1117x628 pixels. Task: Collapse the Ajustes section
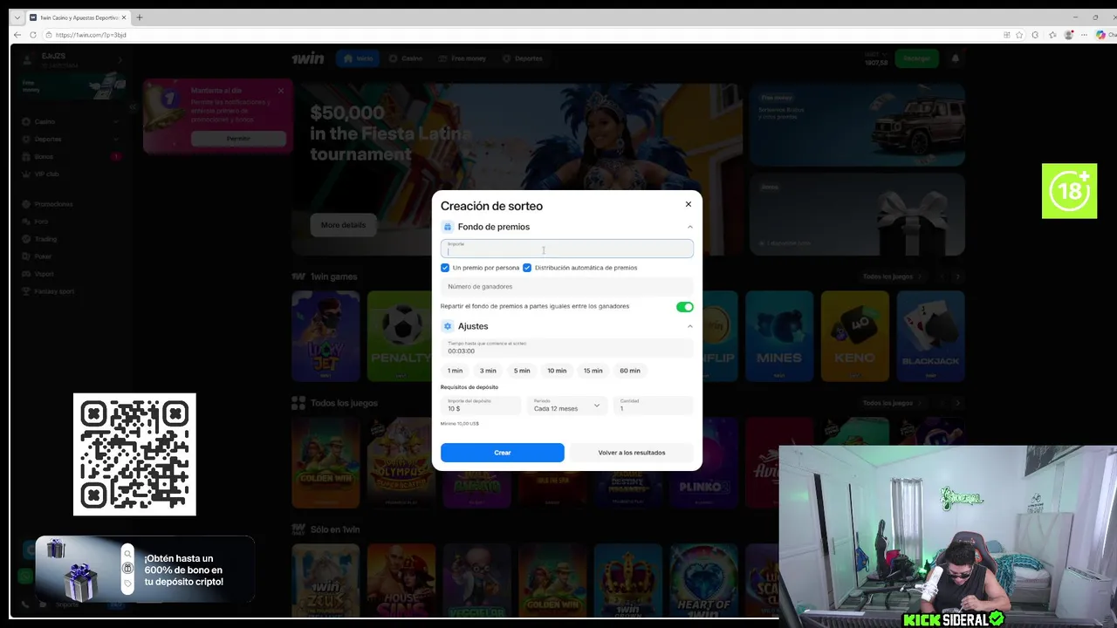[689, 326]
